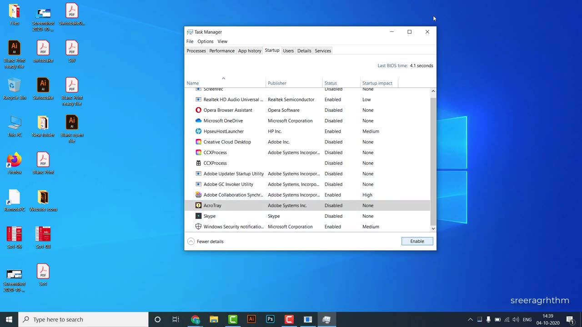The width and height of the screenshot is (582, 327).
Task: Select the Blanc Print PDF file
Action: 43,163
